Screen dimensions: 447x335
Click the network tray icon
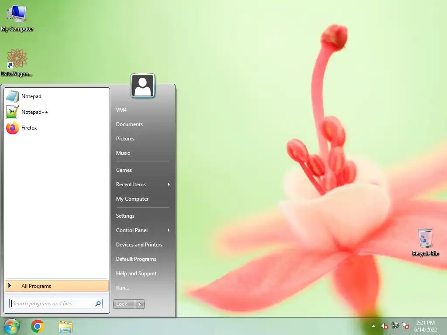(x=395, y=326)
